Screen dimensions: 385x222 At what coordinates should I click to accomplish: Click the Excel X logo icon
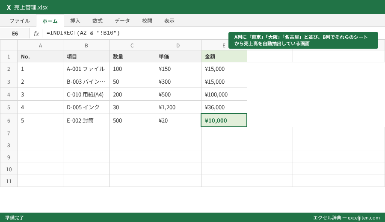(9, 7)
